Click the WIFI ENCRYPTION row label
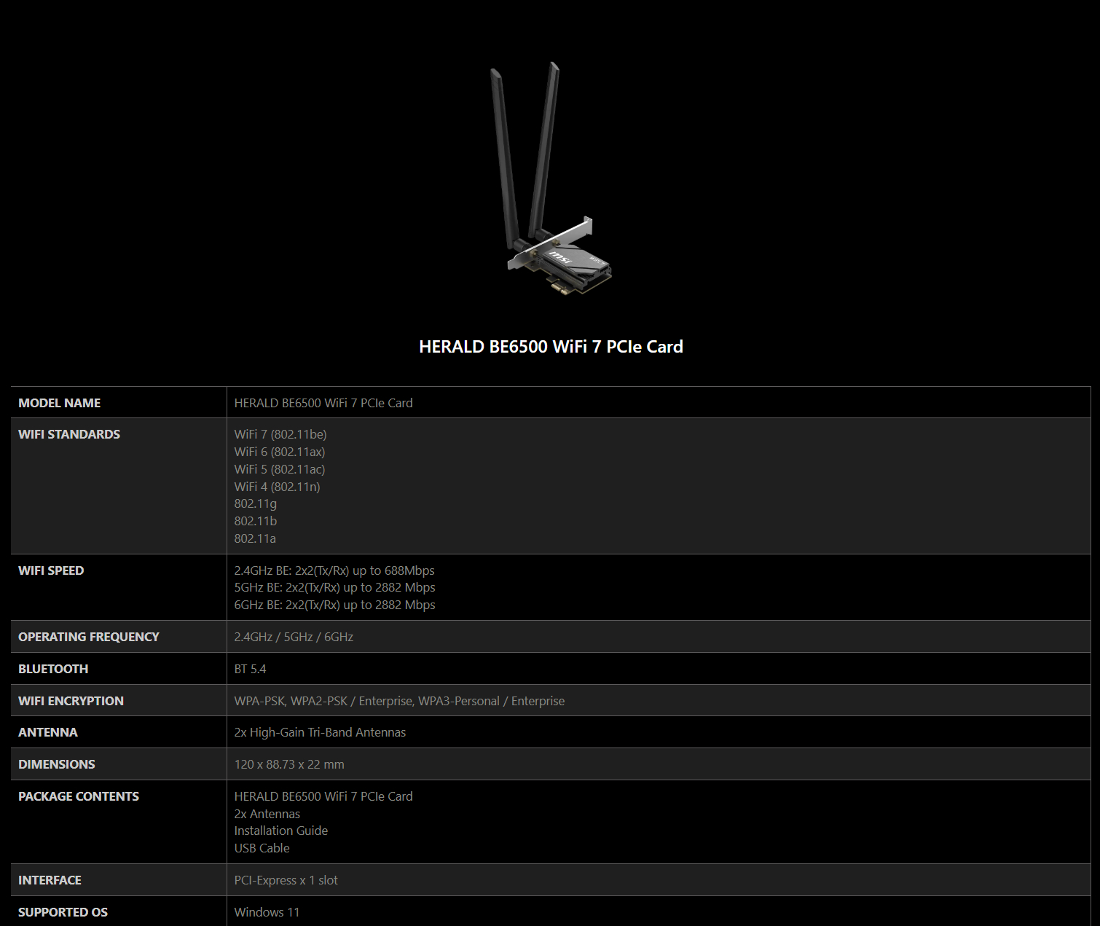This screenshot has height=926, width=1100. click(71, 701)
